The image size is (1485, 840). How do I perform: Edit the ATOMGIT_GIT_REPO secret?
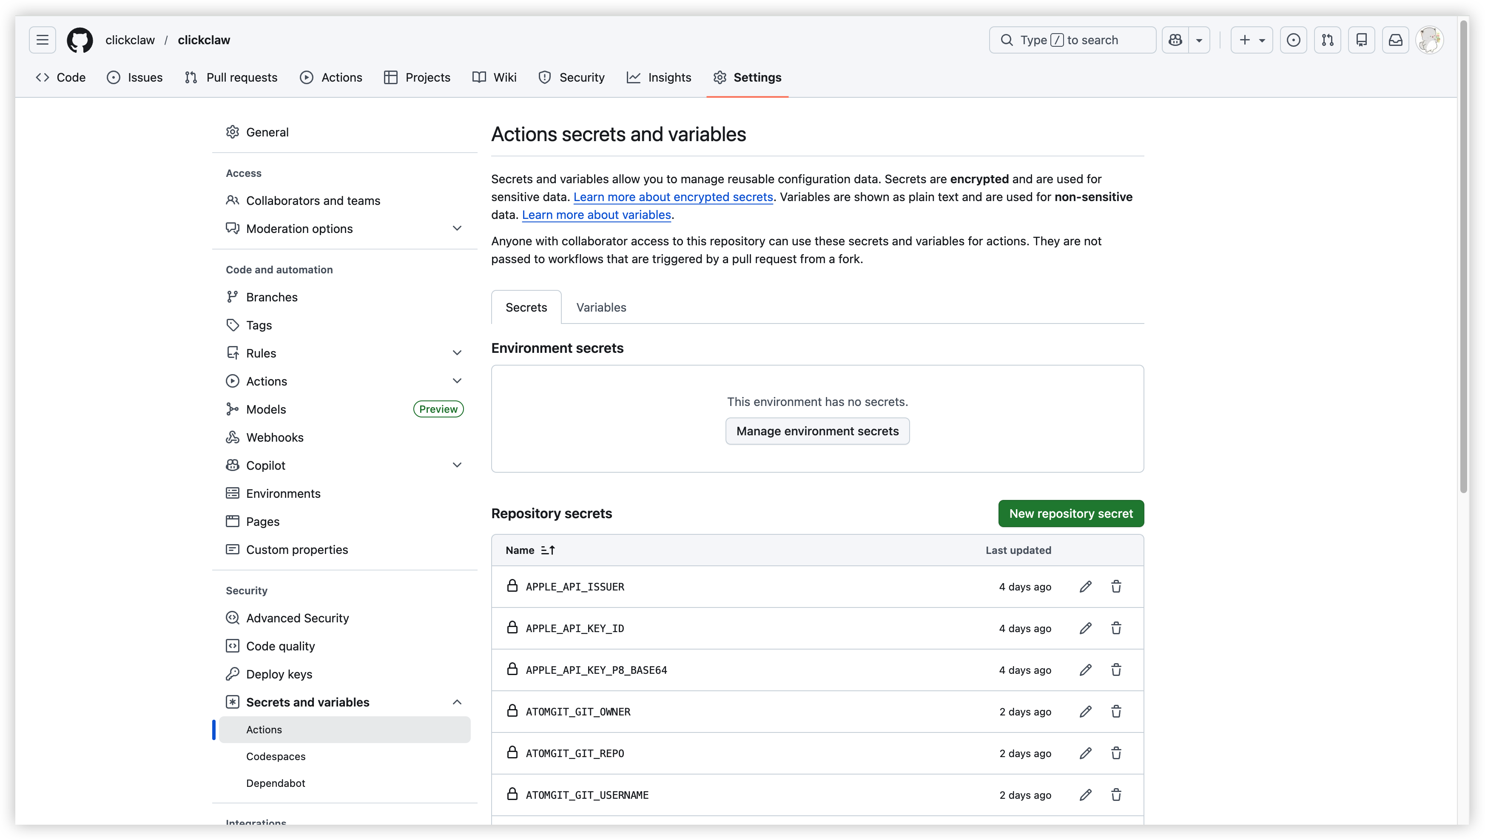click(x=1085, y=753)
